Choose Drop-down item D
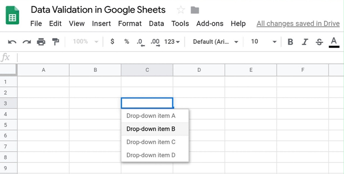The image size is (344, 174). (x=155, y=155)
